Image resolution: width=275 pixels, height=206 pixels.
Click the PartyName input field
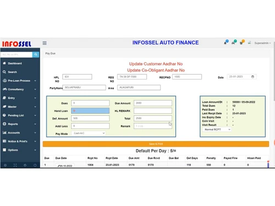tap(84, 87)
